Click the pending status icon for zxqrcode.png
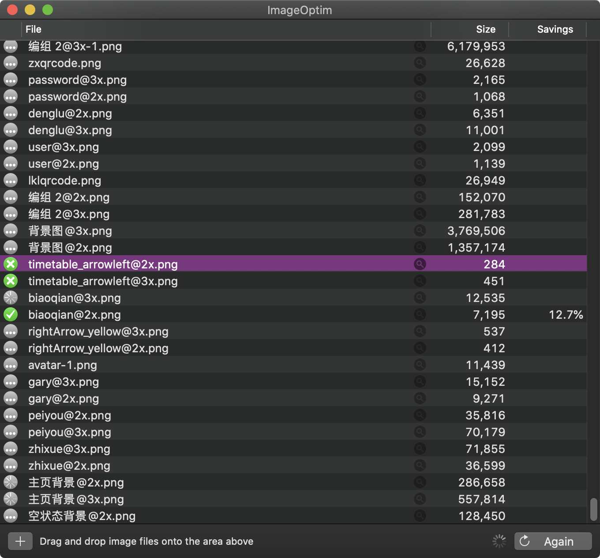Viewport: 600px width, 558px height. (x=11, y=63)
